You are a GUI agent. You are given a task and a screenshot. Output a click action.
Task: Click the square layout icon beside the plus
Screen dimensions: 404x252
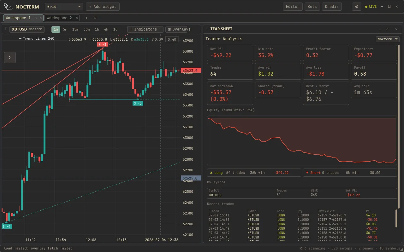[x=95, y=18]
